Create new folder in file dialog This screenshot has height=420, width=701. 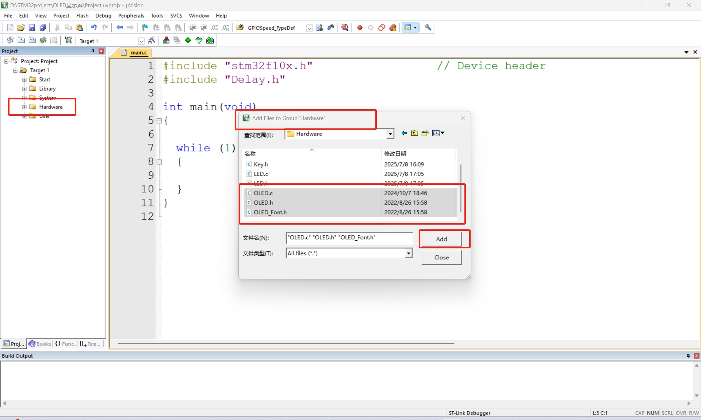click(425, 133)
